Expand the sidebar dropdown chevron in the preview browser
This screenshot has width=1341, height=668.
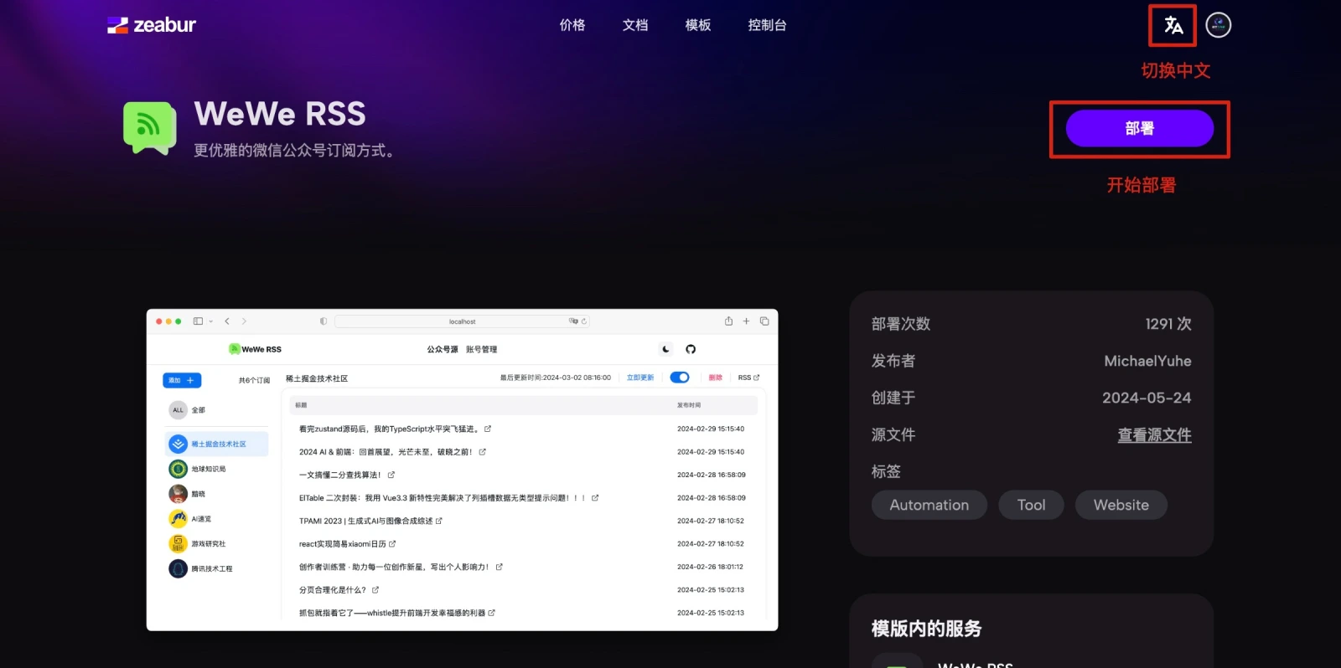coord(211,321)
